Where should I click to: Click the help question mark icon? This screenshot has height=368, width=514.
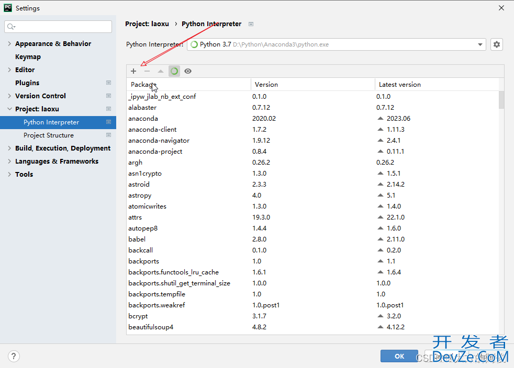point(14,356)
